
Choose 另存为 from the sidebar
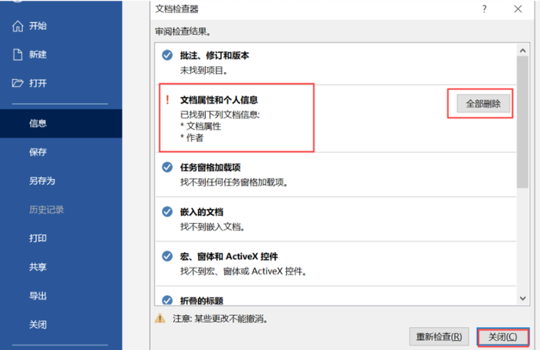(x=42, y=181)
